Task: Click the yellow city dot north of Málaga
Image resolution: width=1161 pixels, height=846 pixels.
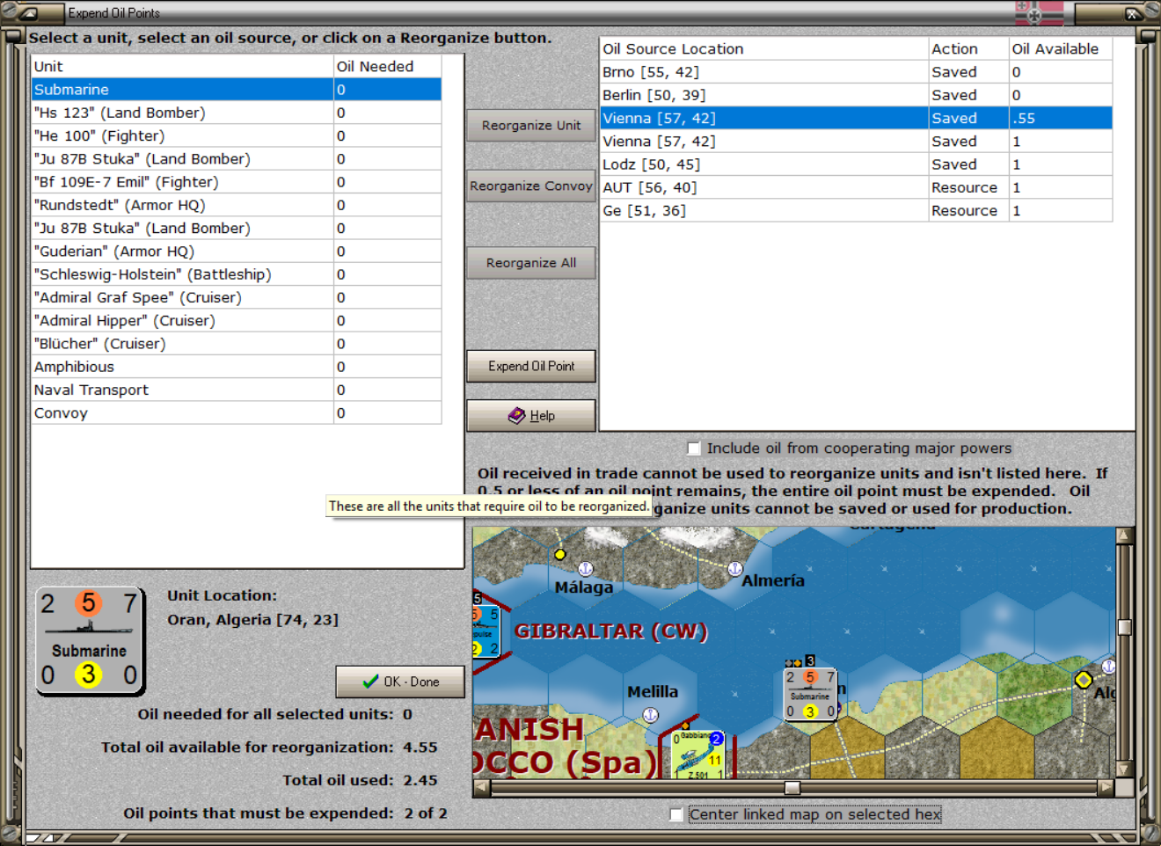Action: (x=559, y=554)
